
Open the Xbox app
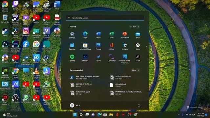click(x=138, y=47)
